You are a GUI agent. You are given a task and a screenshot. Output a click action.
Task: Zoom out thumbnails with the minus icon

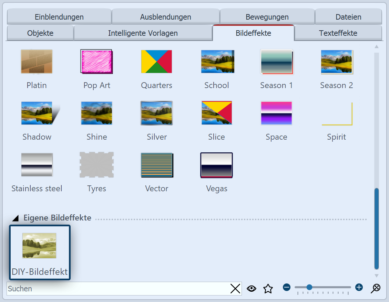(x=286, y=287)
